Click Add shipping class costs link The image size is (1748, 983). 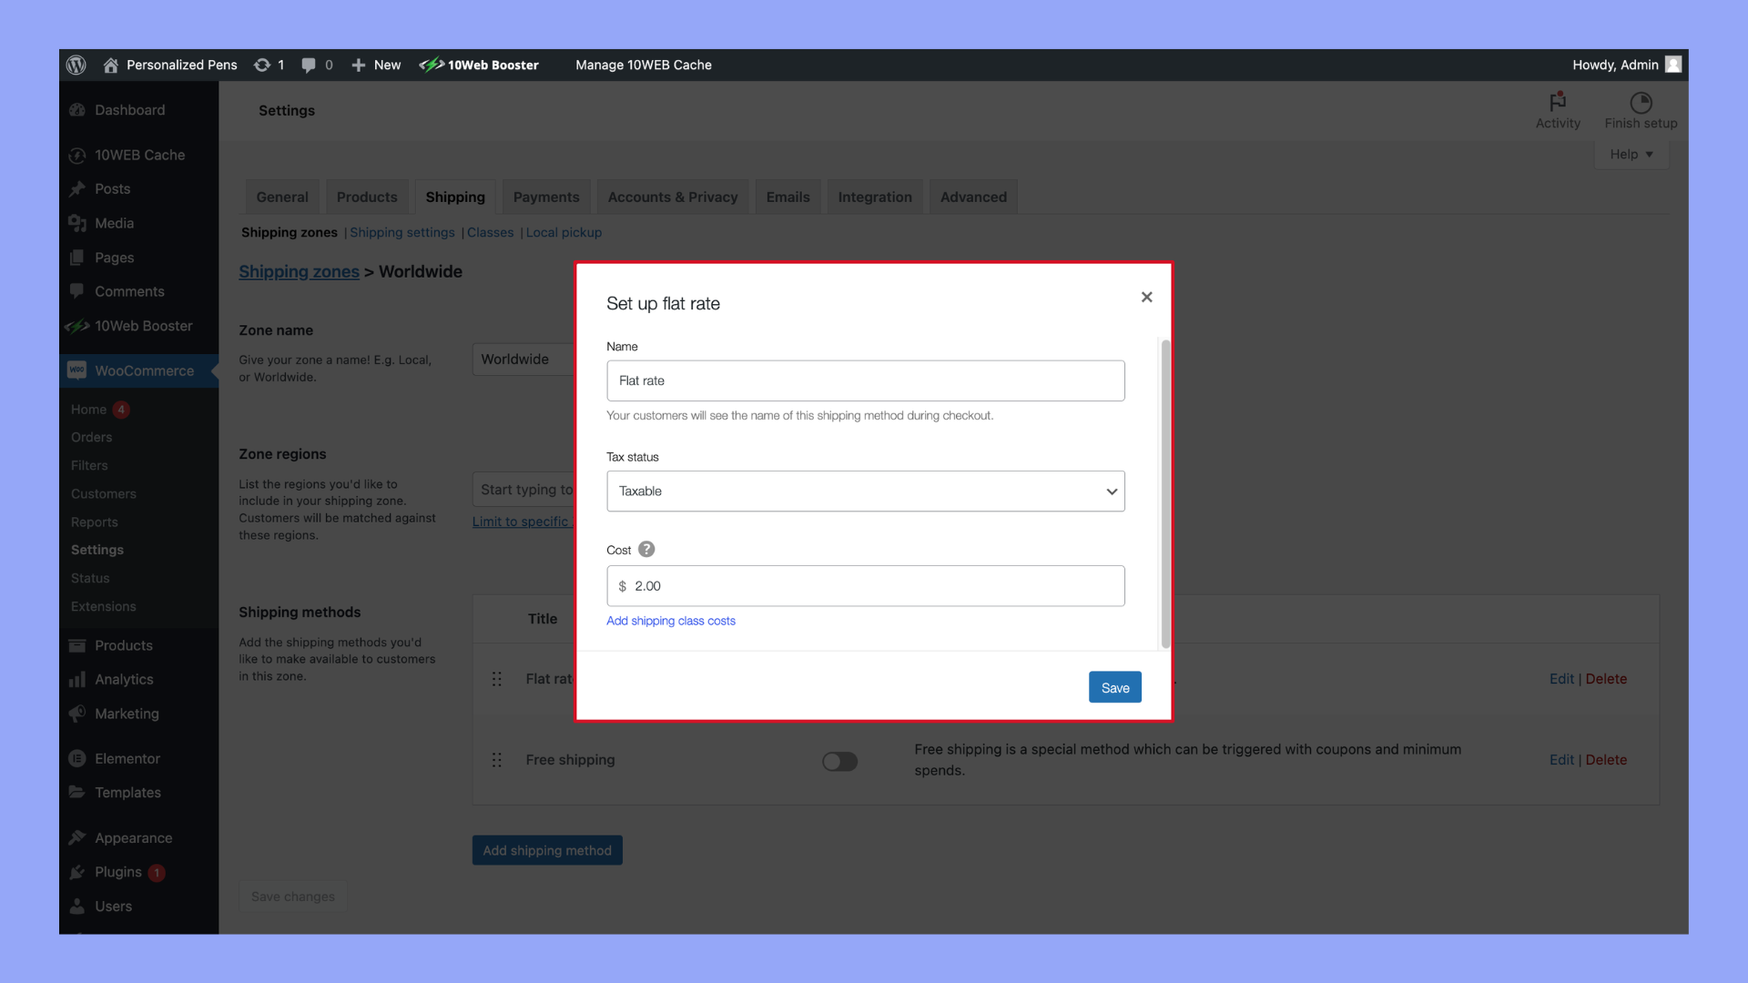click(x=670, y=621)
